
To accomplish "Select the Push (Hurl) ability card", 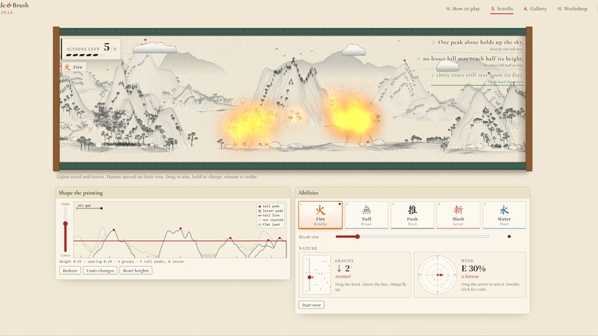I will click(x=413, y=215).
